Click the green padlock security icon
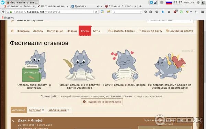 pos(11,12)
